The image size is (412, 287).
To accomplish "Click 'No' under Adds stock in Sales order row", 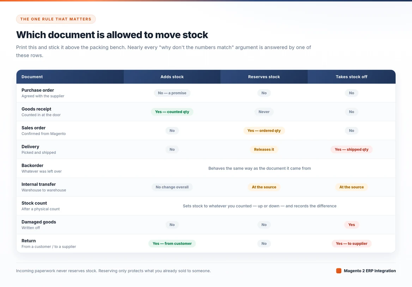I will 172,130.
